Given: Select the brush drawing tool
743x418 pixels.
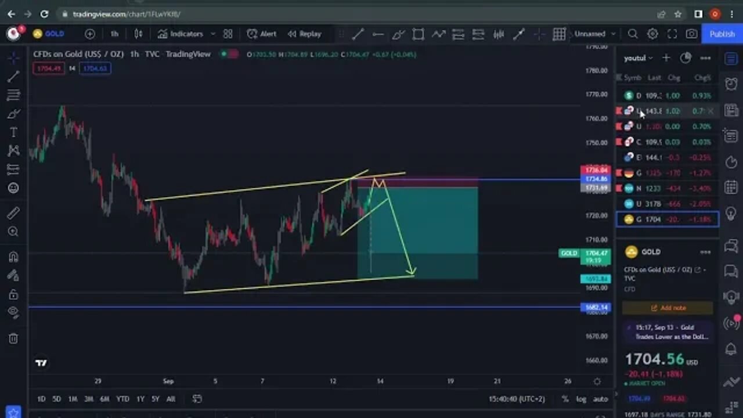Looking at the screenshot, I should tap(13, 113).
